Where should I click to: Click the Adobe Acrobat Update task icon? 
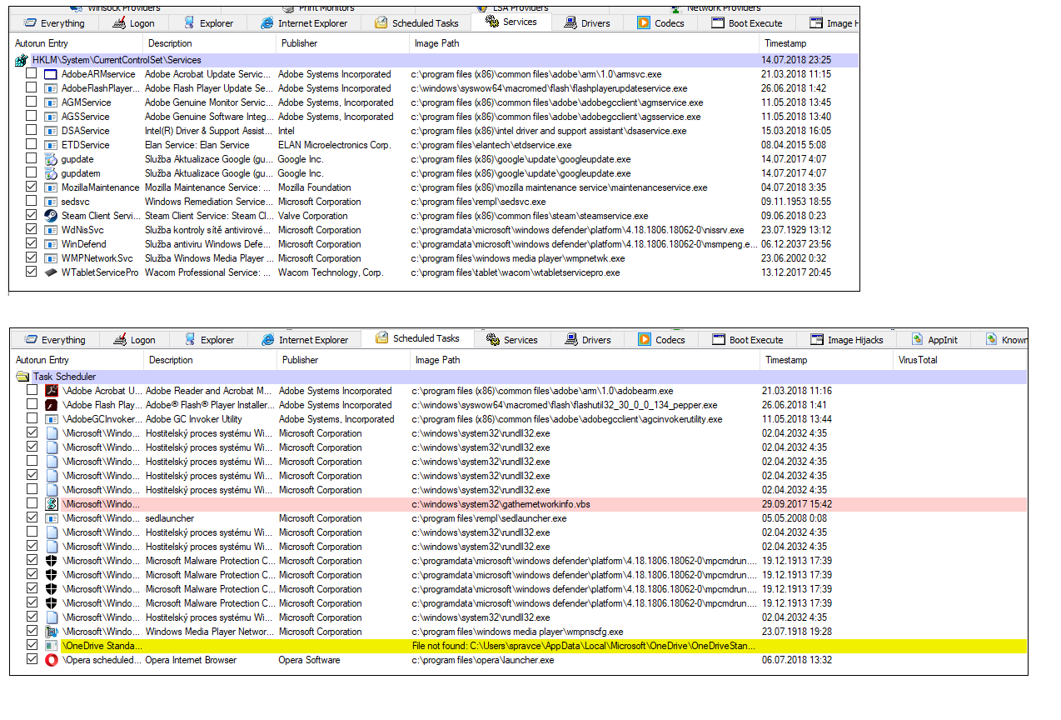coord(52,391)
